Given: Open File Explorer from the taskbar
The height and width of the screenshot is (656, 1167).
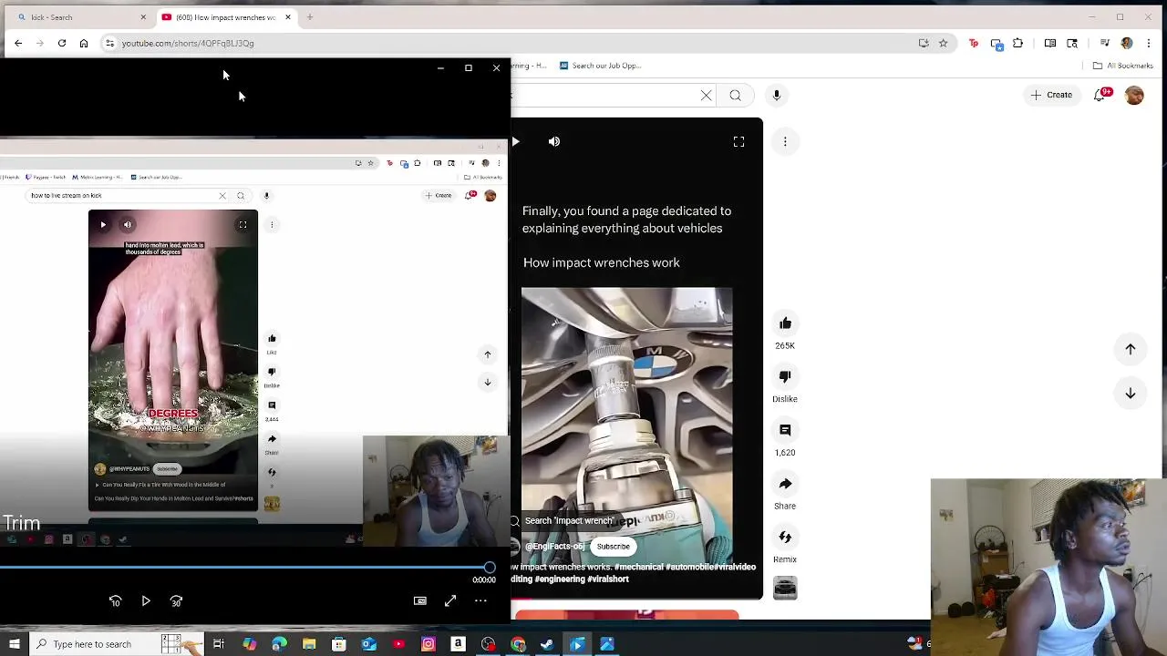Looking at the screenshot, I should point(309,644).
